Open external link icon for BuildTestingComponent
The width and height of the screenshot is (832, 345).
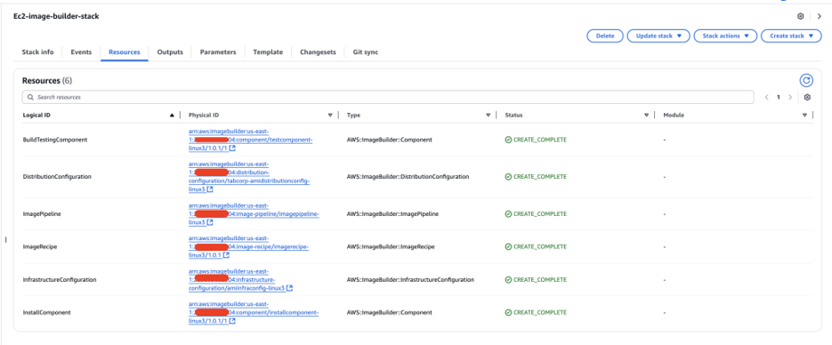232,148
